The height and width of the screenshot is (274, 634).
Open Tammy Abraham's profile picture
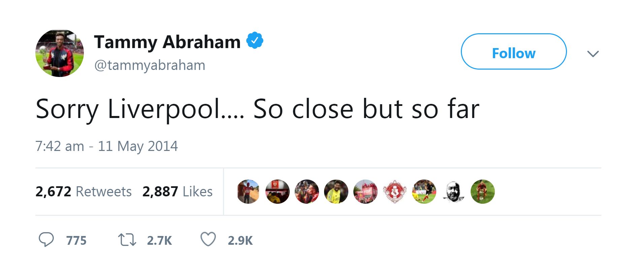click(x=59, y=53)
